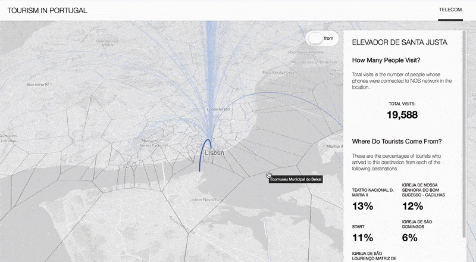This screenshot has width=476, height=262.
Task: Click the START origin entry
Action: tap(360, 226)
